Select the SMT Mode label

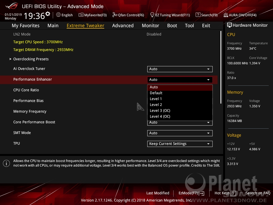pyautogui.click(x=22, y=133)
